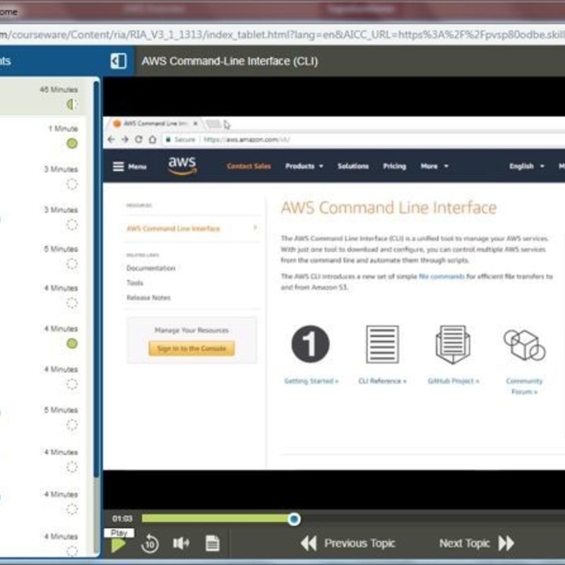Click the new tab button in embedded browser
The width and height of the screenshot is (565, 565).
coord(213,124)
